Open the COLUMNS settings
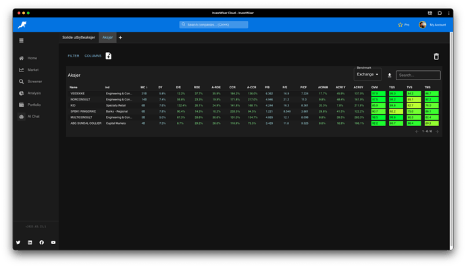 (93, 56)
